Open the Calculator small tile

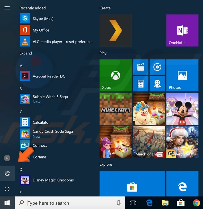(141, 84)
